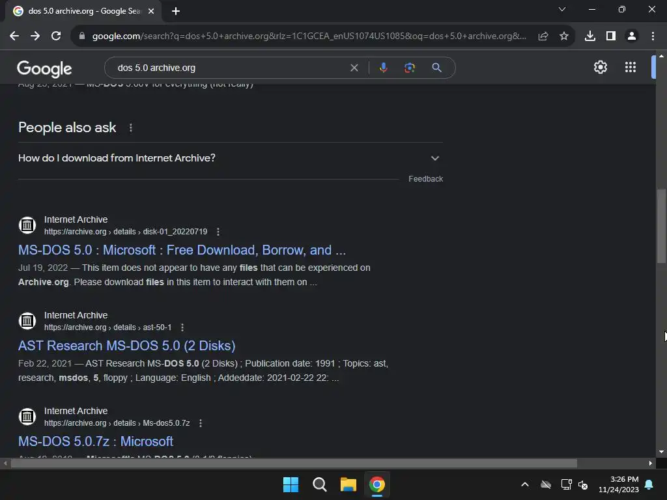Open File Explorer from taskbar

(348, 484)
